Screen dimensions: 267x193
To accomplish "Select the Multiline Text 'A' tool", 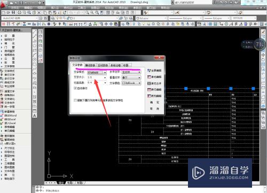I will point(34,115).
